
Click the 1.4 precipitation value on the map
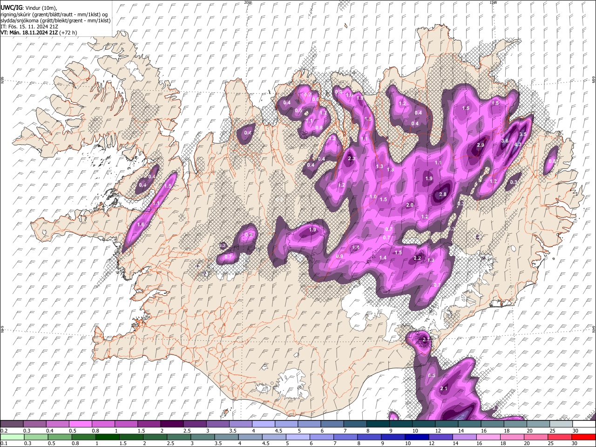tap(383, 258)
